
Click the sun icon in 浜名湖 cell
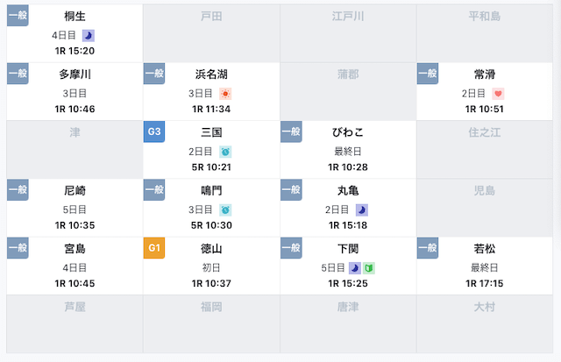pyautogui.click(x=225, y=94)
